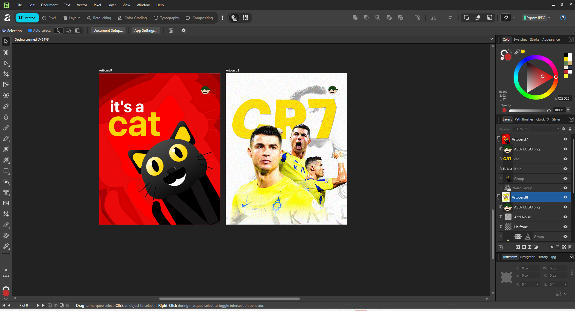Add an adjustment layer half-circle icon
Image resolution: width=575 pixels, height=311 pixels.
pos(535,247)
